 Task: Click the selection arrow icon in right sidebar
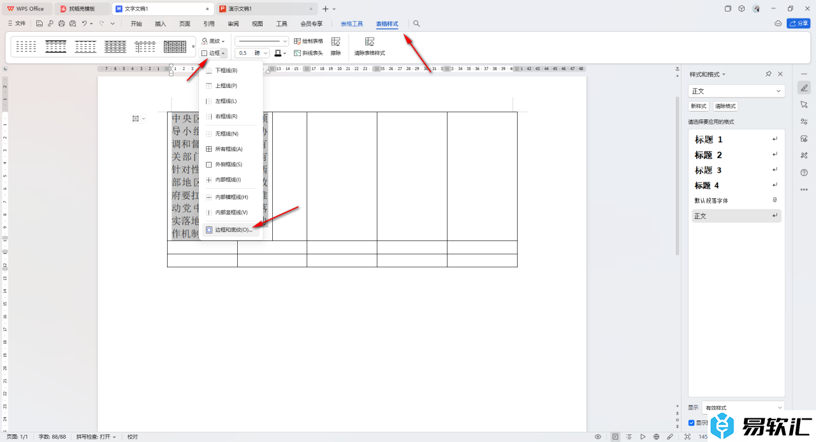tap(804, 105)
